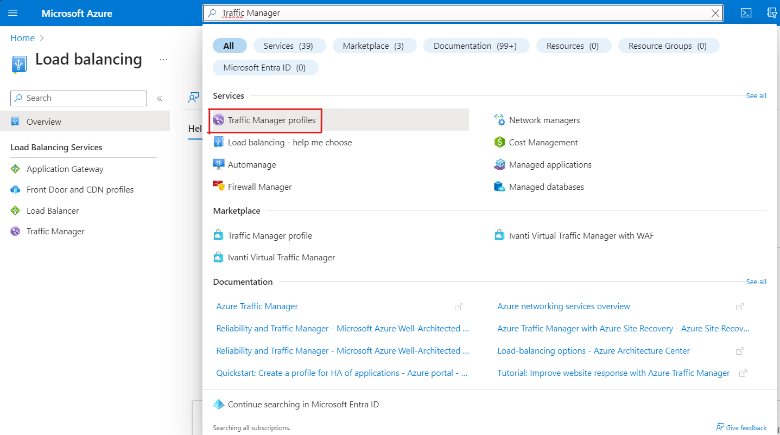Switch to the Documentation (99+) filter tab
The width and height of the screenshot is (780, 435).
476,46
